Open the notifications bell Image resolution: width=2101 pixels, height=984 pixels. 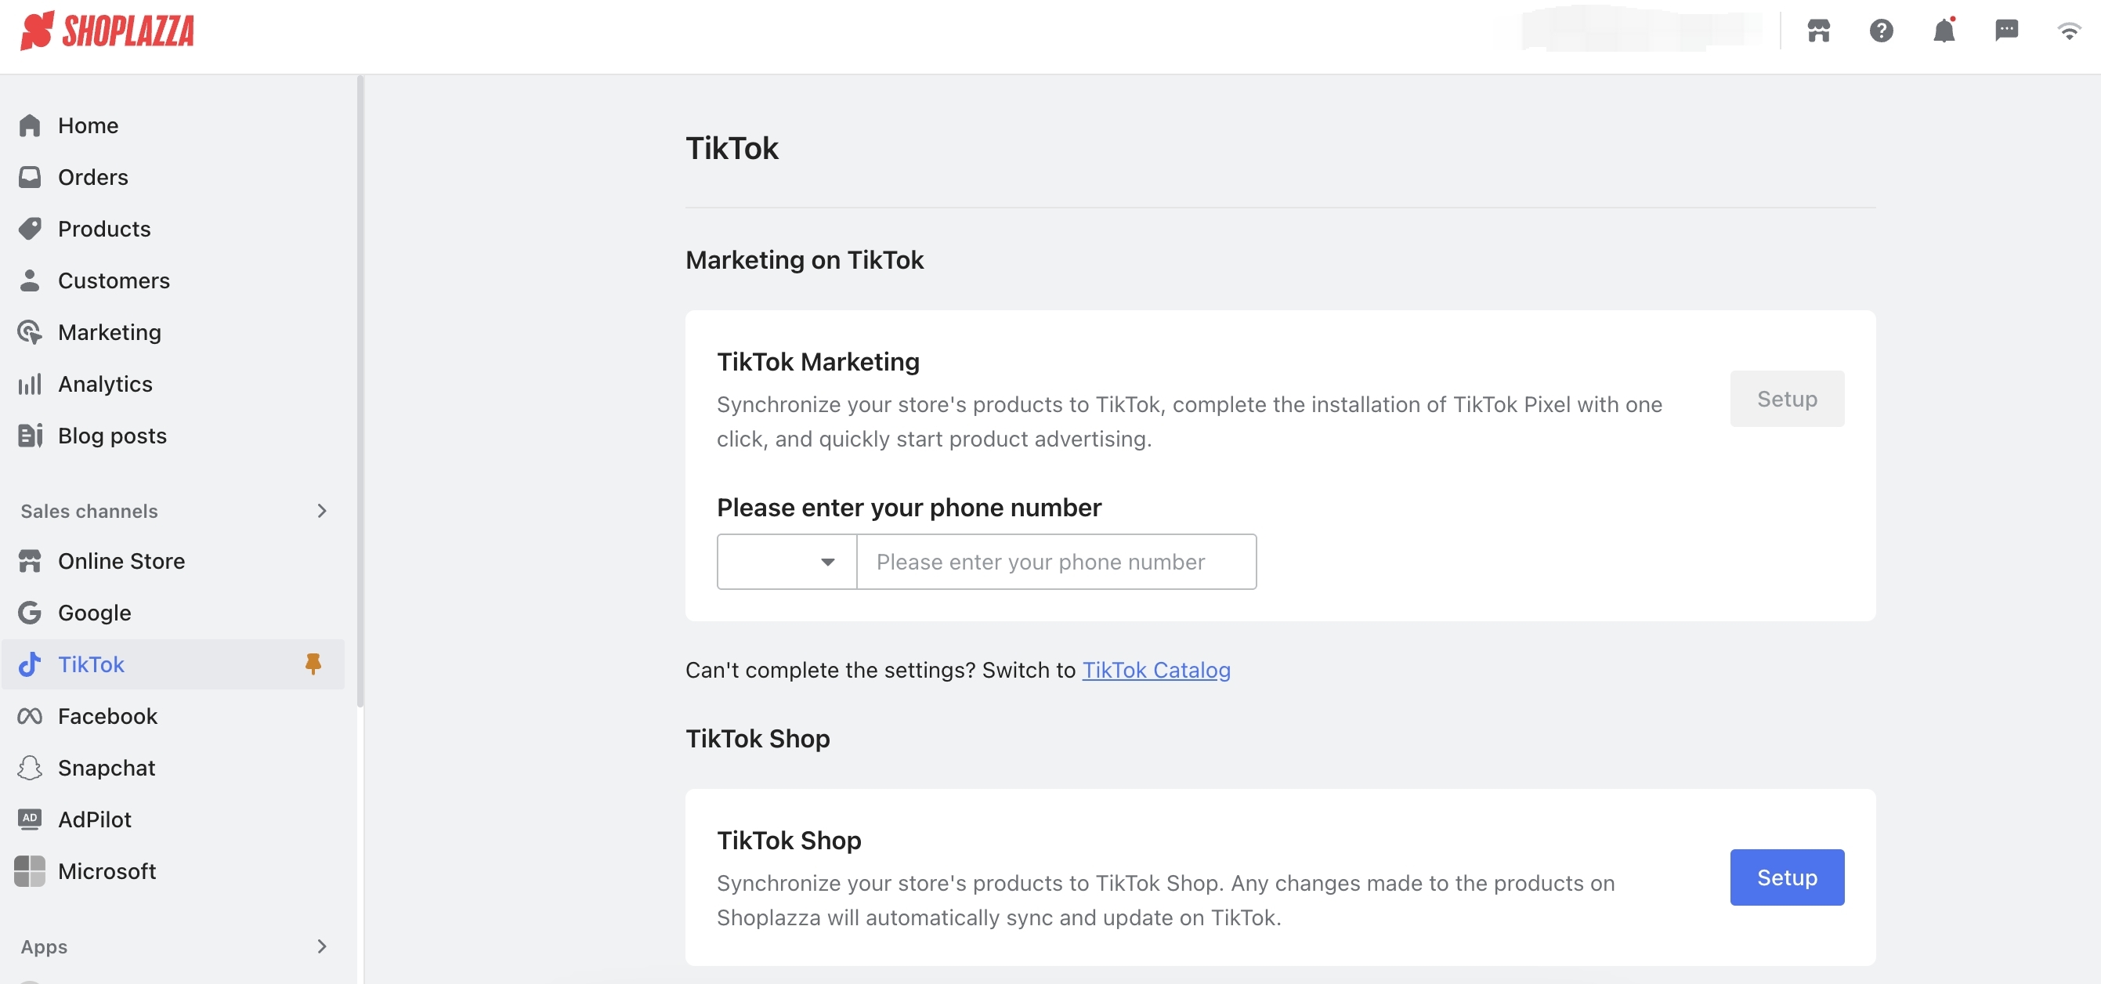(1944, 31)
